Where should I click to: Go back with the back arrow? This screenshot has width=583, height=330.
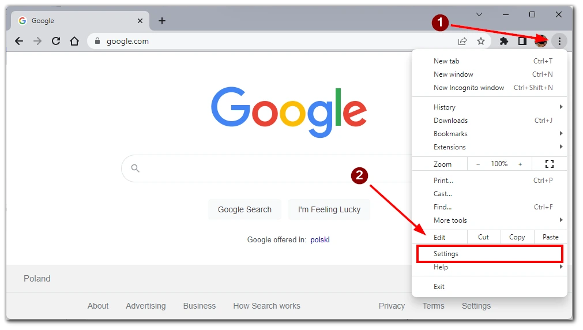point(19,42)
